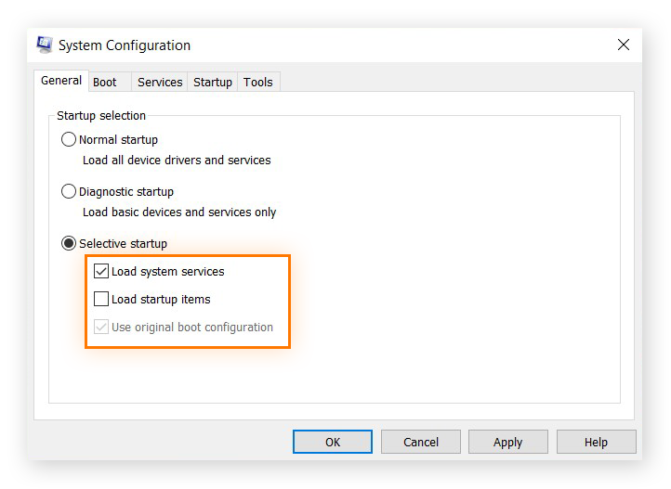
Task: Go to the Services tab
Action: coord(160,82)
